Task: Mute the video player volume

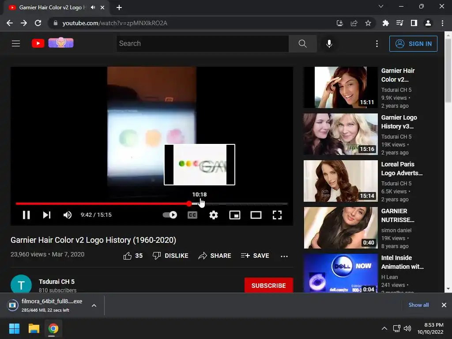Action: [68, 215]
